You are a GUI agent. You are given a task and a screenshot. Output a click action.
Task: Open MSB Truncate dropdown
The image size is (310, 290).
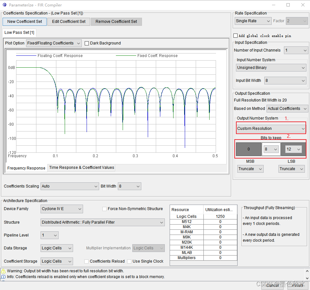click(x=250, y=169)
